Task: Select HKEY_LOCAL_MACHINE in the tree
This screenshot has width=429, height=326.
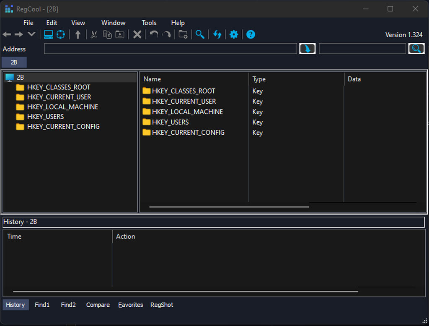Action: pyautogui.click(x=63, y=107)
